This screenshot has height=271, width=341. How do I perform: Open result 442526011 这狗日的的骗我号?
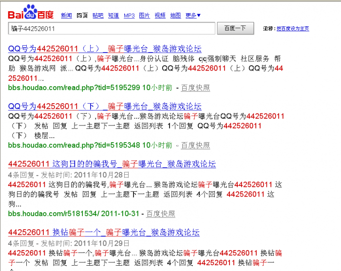tap(112, 164)
